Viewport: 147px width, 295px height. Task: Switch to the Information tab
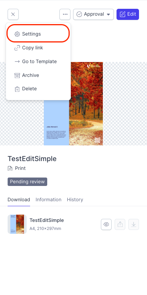coord(48,200)
